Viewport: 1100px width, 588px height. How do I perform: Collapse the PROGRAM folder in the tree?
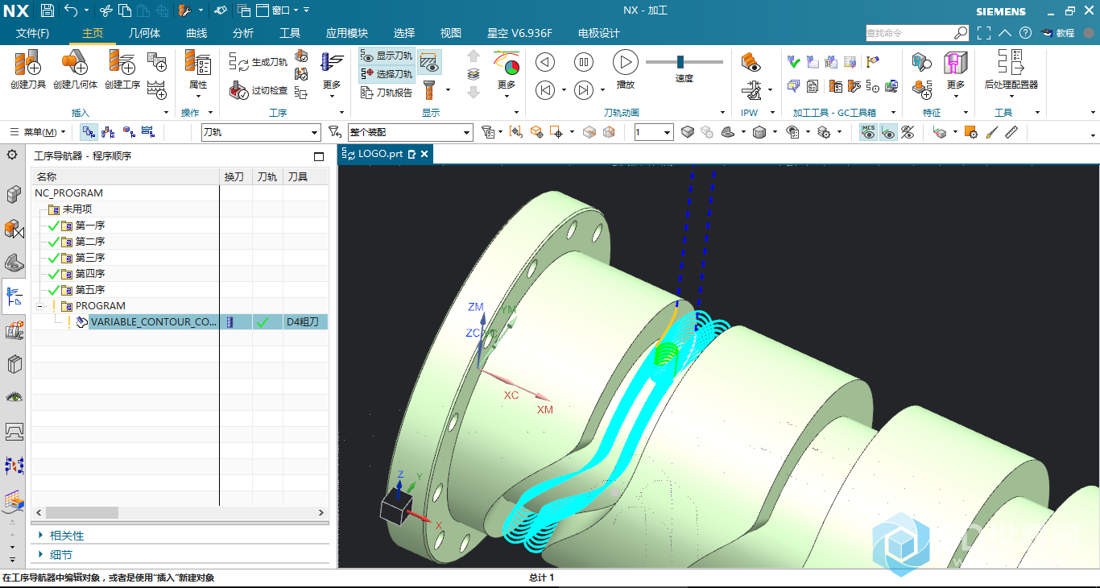[40, 306]
